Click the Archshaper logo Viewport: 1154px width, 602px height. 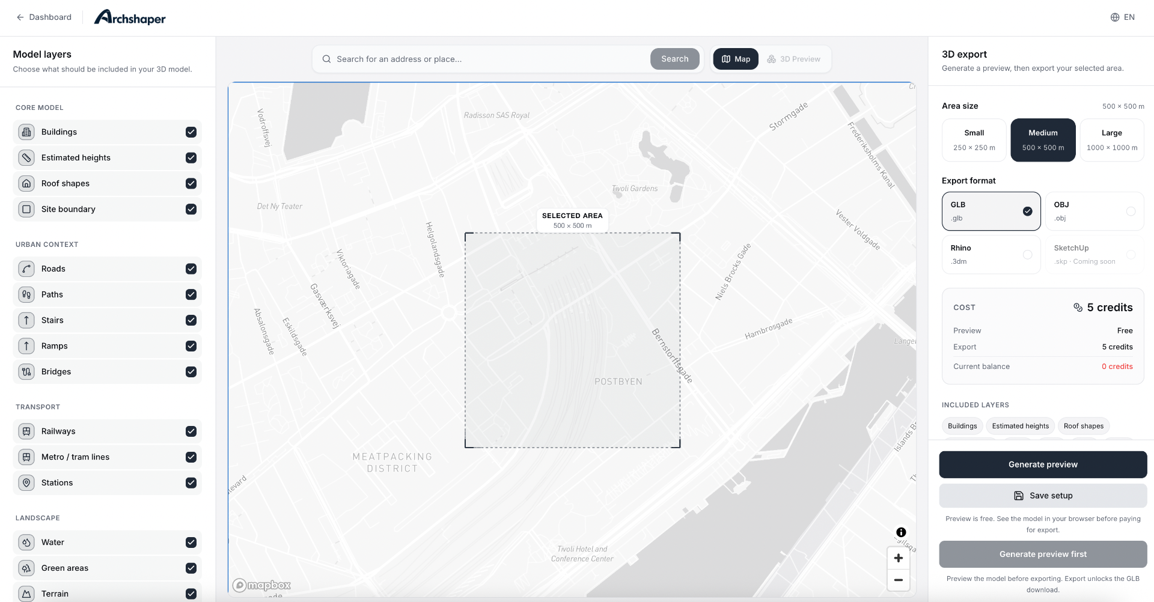click(130, 17)
